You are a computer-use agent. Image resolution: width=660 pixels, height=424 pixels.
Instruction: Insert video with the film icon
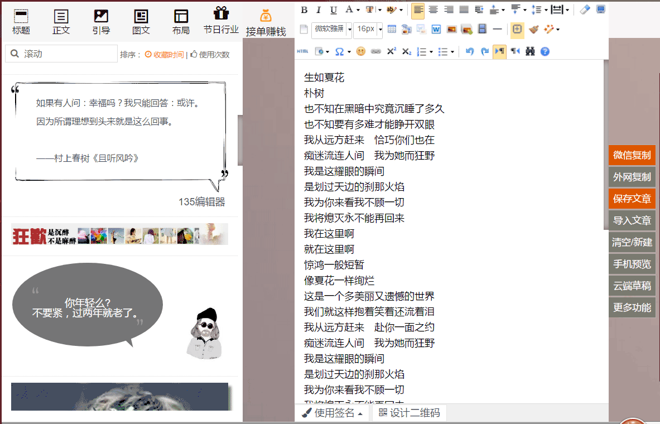[x=483, y=29]
